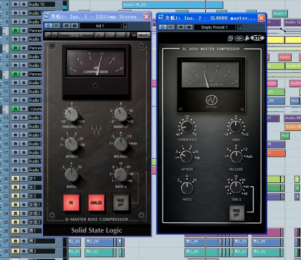Click Waves Save menu button
Image resolution: width=301 pixels, height=260 pixels.
pos(120,35)
